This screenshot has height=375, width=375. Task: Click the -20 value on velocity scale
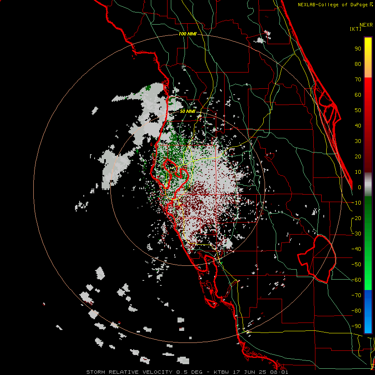click(356, 218)
